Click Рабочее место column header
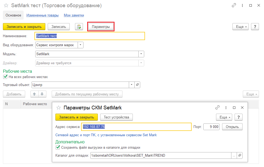Image resolution: width=264 pixels, height=167 pixels. click(x=35, y=104)
